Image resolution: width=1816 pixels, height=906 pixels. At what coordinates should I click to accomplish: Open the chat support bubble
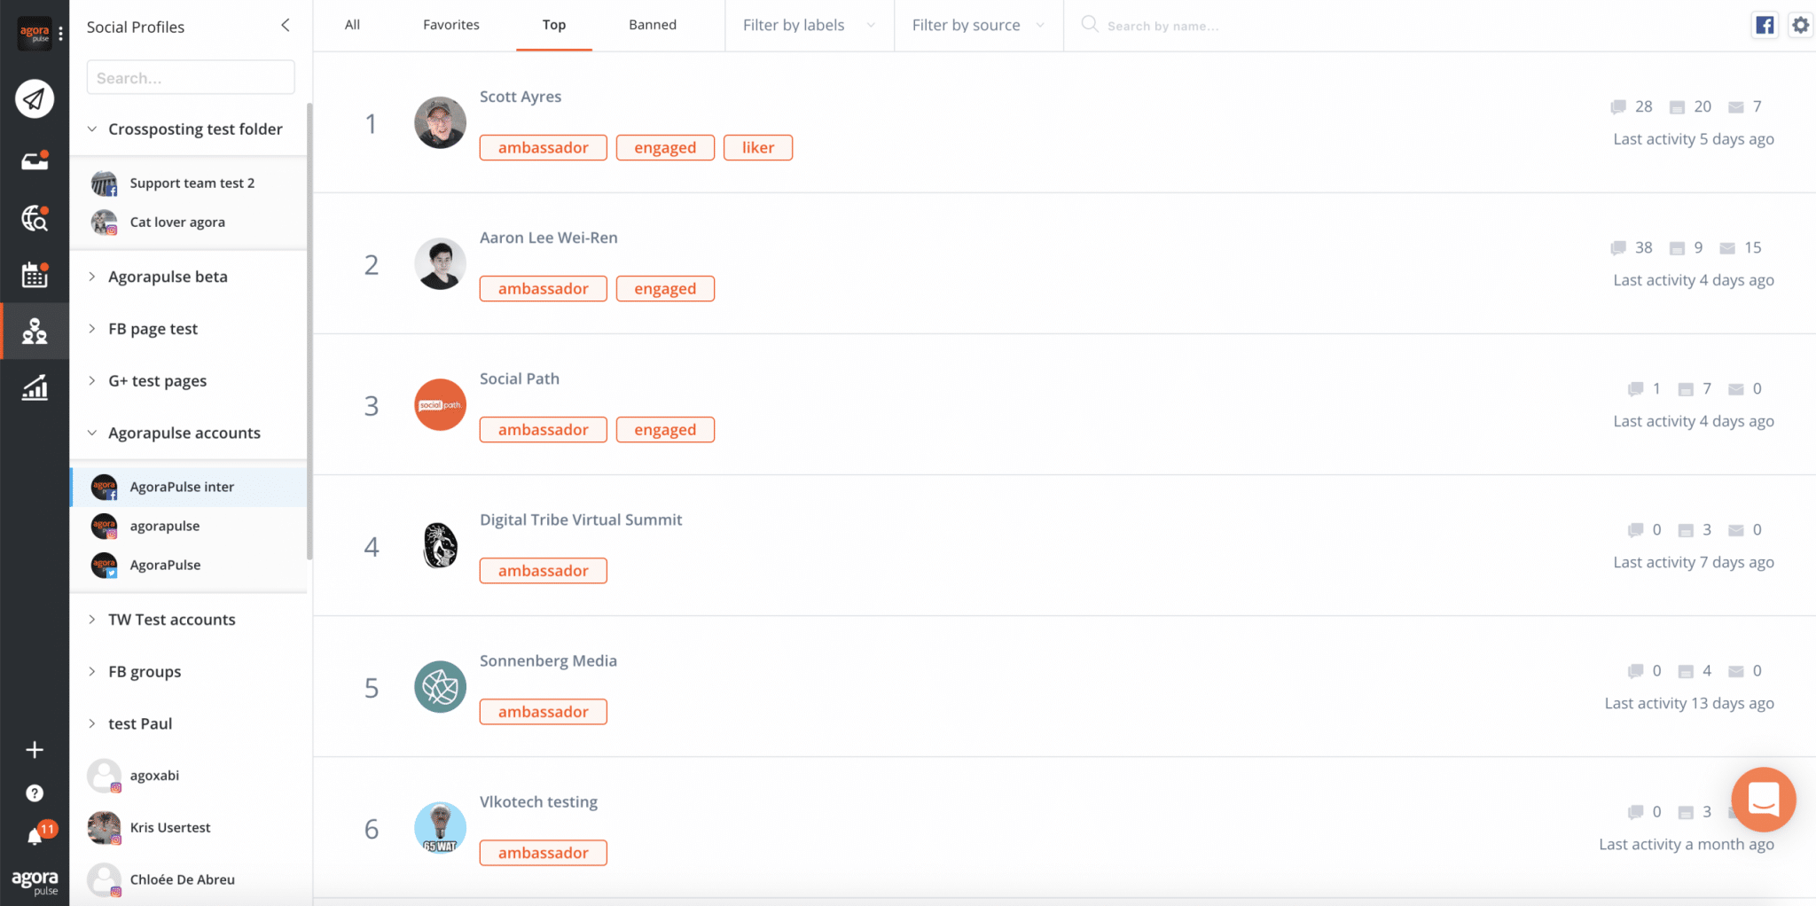(x=1763, y=800)
